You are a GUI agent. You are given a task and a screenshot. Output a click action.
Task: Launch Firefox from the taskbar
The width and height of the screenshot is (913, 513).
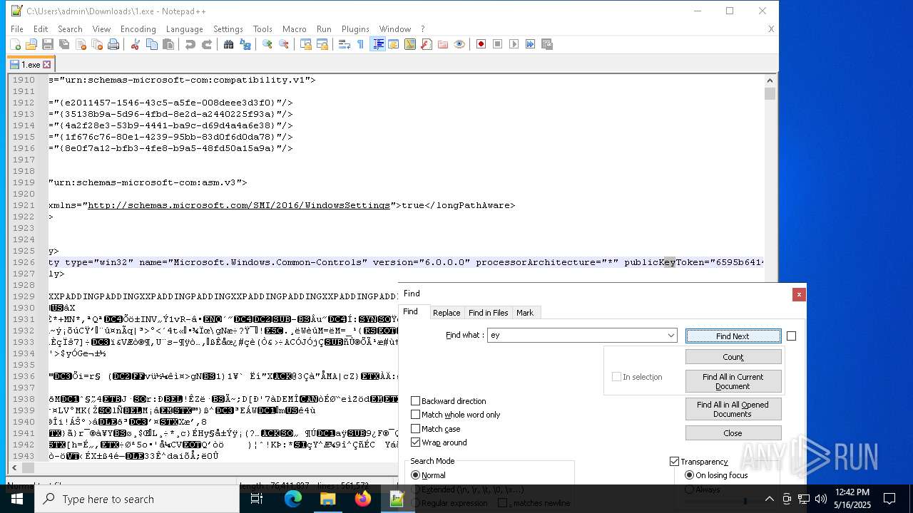coord(363,499)
